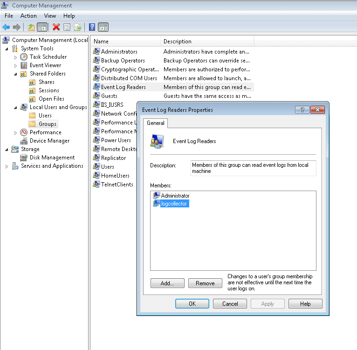This screenshot has height=350, width=357.
Task: Expand the Performance node
Action: click(15, 133)
